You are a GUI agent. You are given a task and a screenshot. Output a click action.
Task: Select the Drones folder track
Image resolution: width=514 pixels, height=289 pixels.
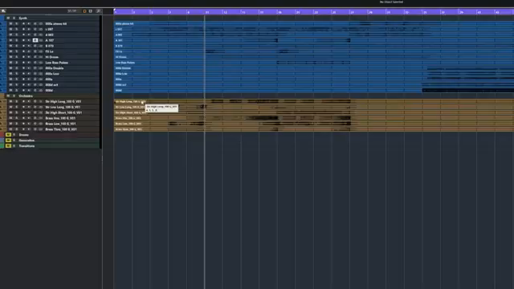pos(24,135)
